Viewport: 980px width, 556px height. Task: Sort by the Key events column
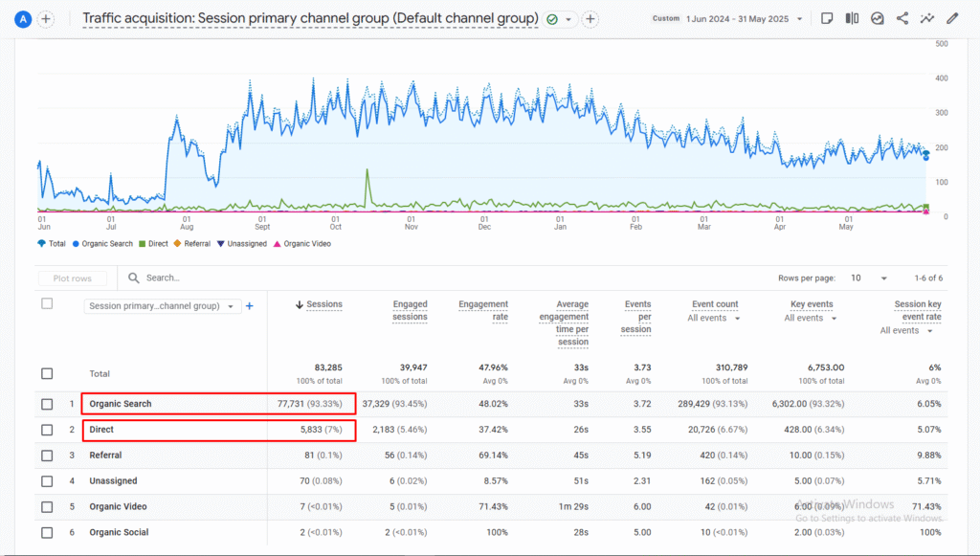(x=812, y=304)
